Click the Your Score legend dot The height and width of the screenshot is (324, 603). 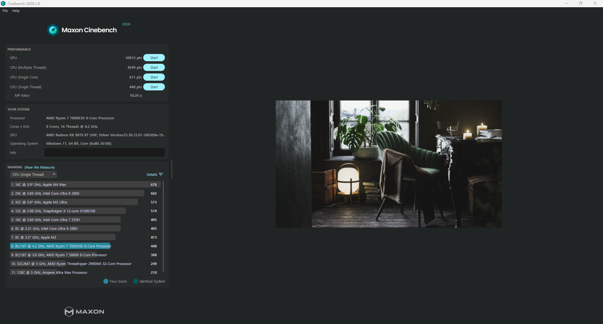point(106,281)
